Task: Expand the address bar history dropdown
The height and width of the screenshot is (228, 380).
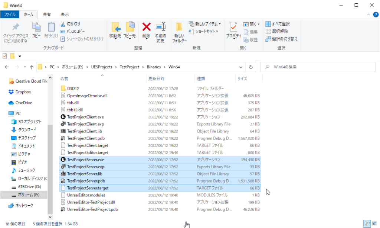Action: click(240, 67)
